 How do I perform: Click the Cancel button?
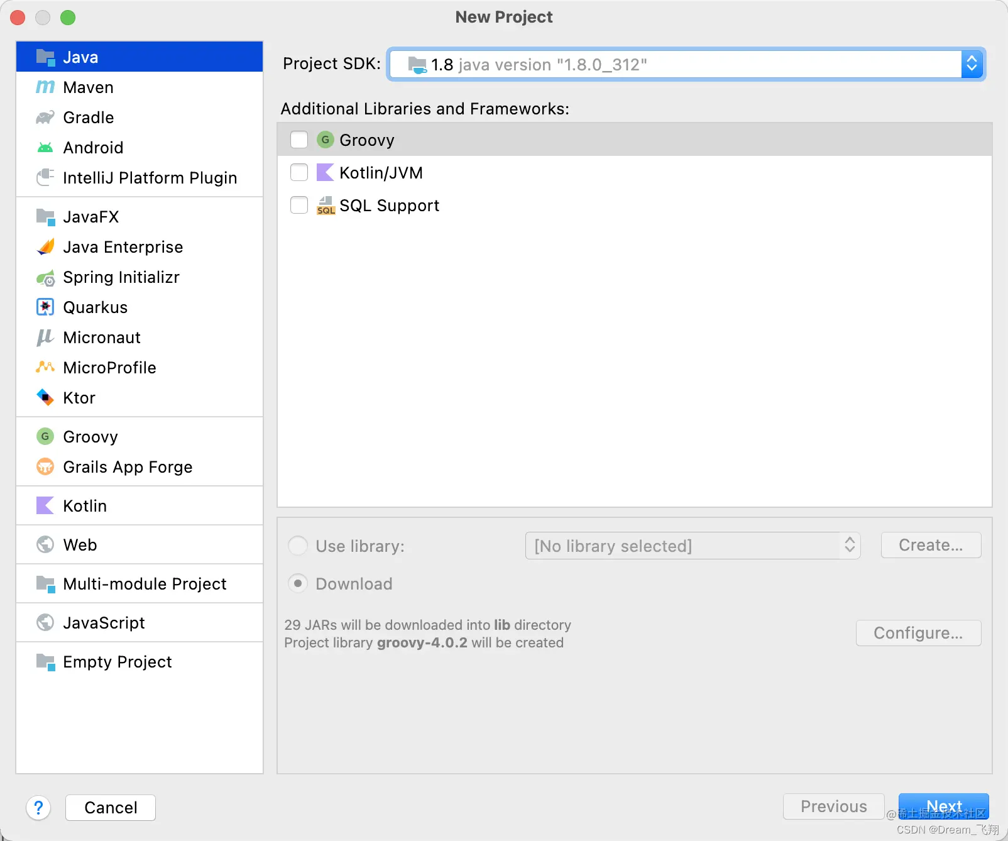coord(111,808)
